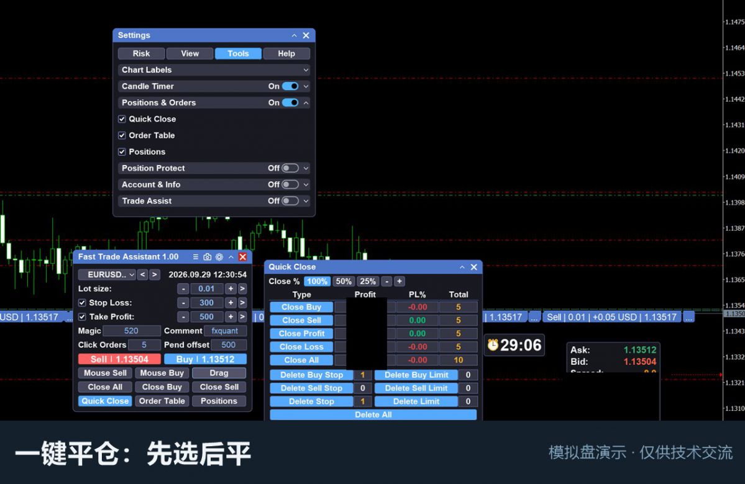Open the EURUSD symbol dropdown

point(107,275)
